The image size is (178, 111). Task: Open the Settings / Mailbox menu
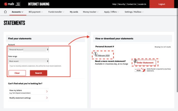tap(134, 12)
